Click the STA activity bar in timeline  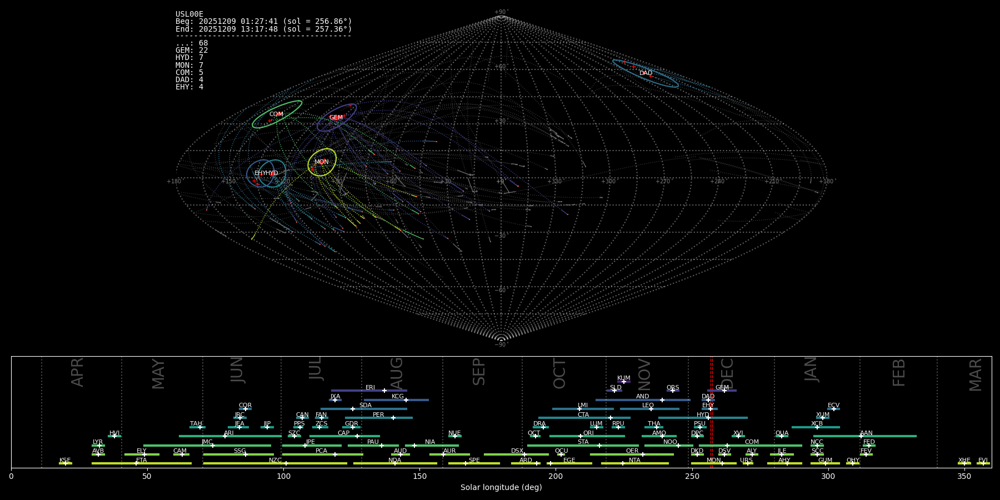[x=583, y=446]
